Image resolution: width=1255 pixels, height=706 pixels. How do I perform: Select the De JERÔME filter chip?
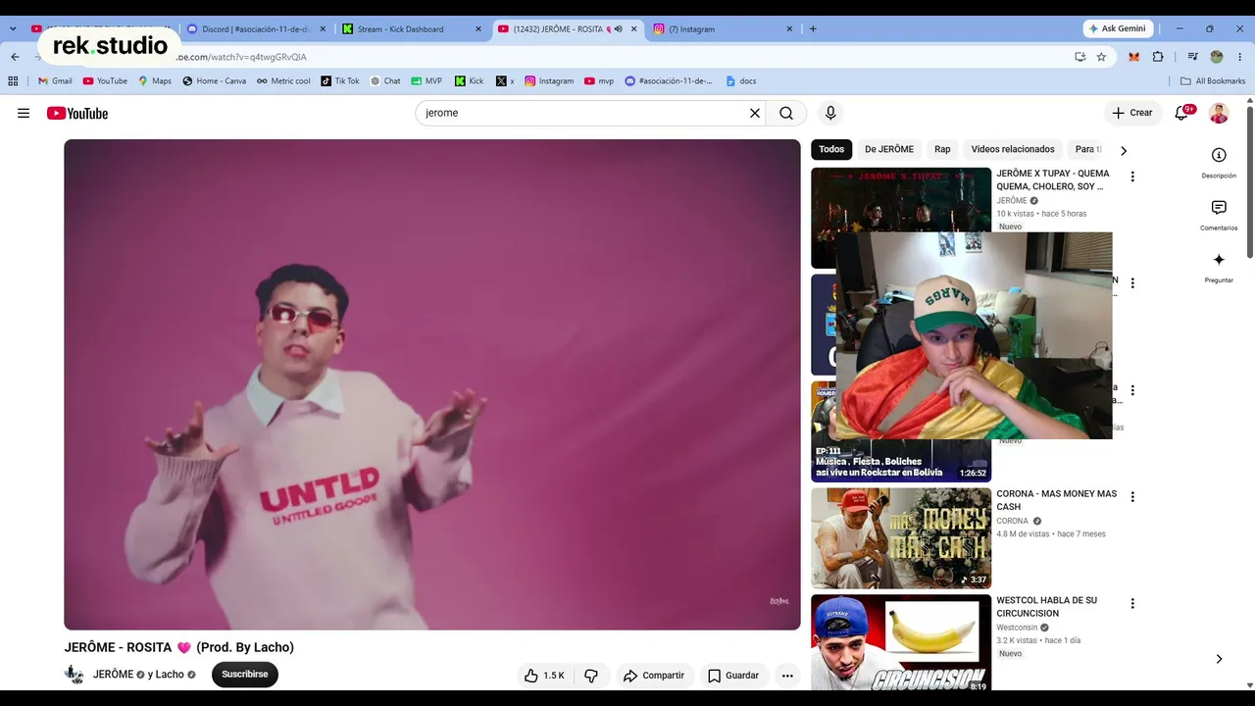[889, 149]
